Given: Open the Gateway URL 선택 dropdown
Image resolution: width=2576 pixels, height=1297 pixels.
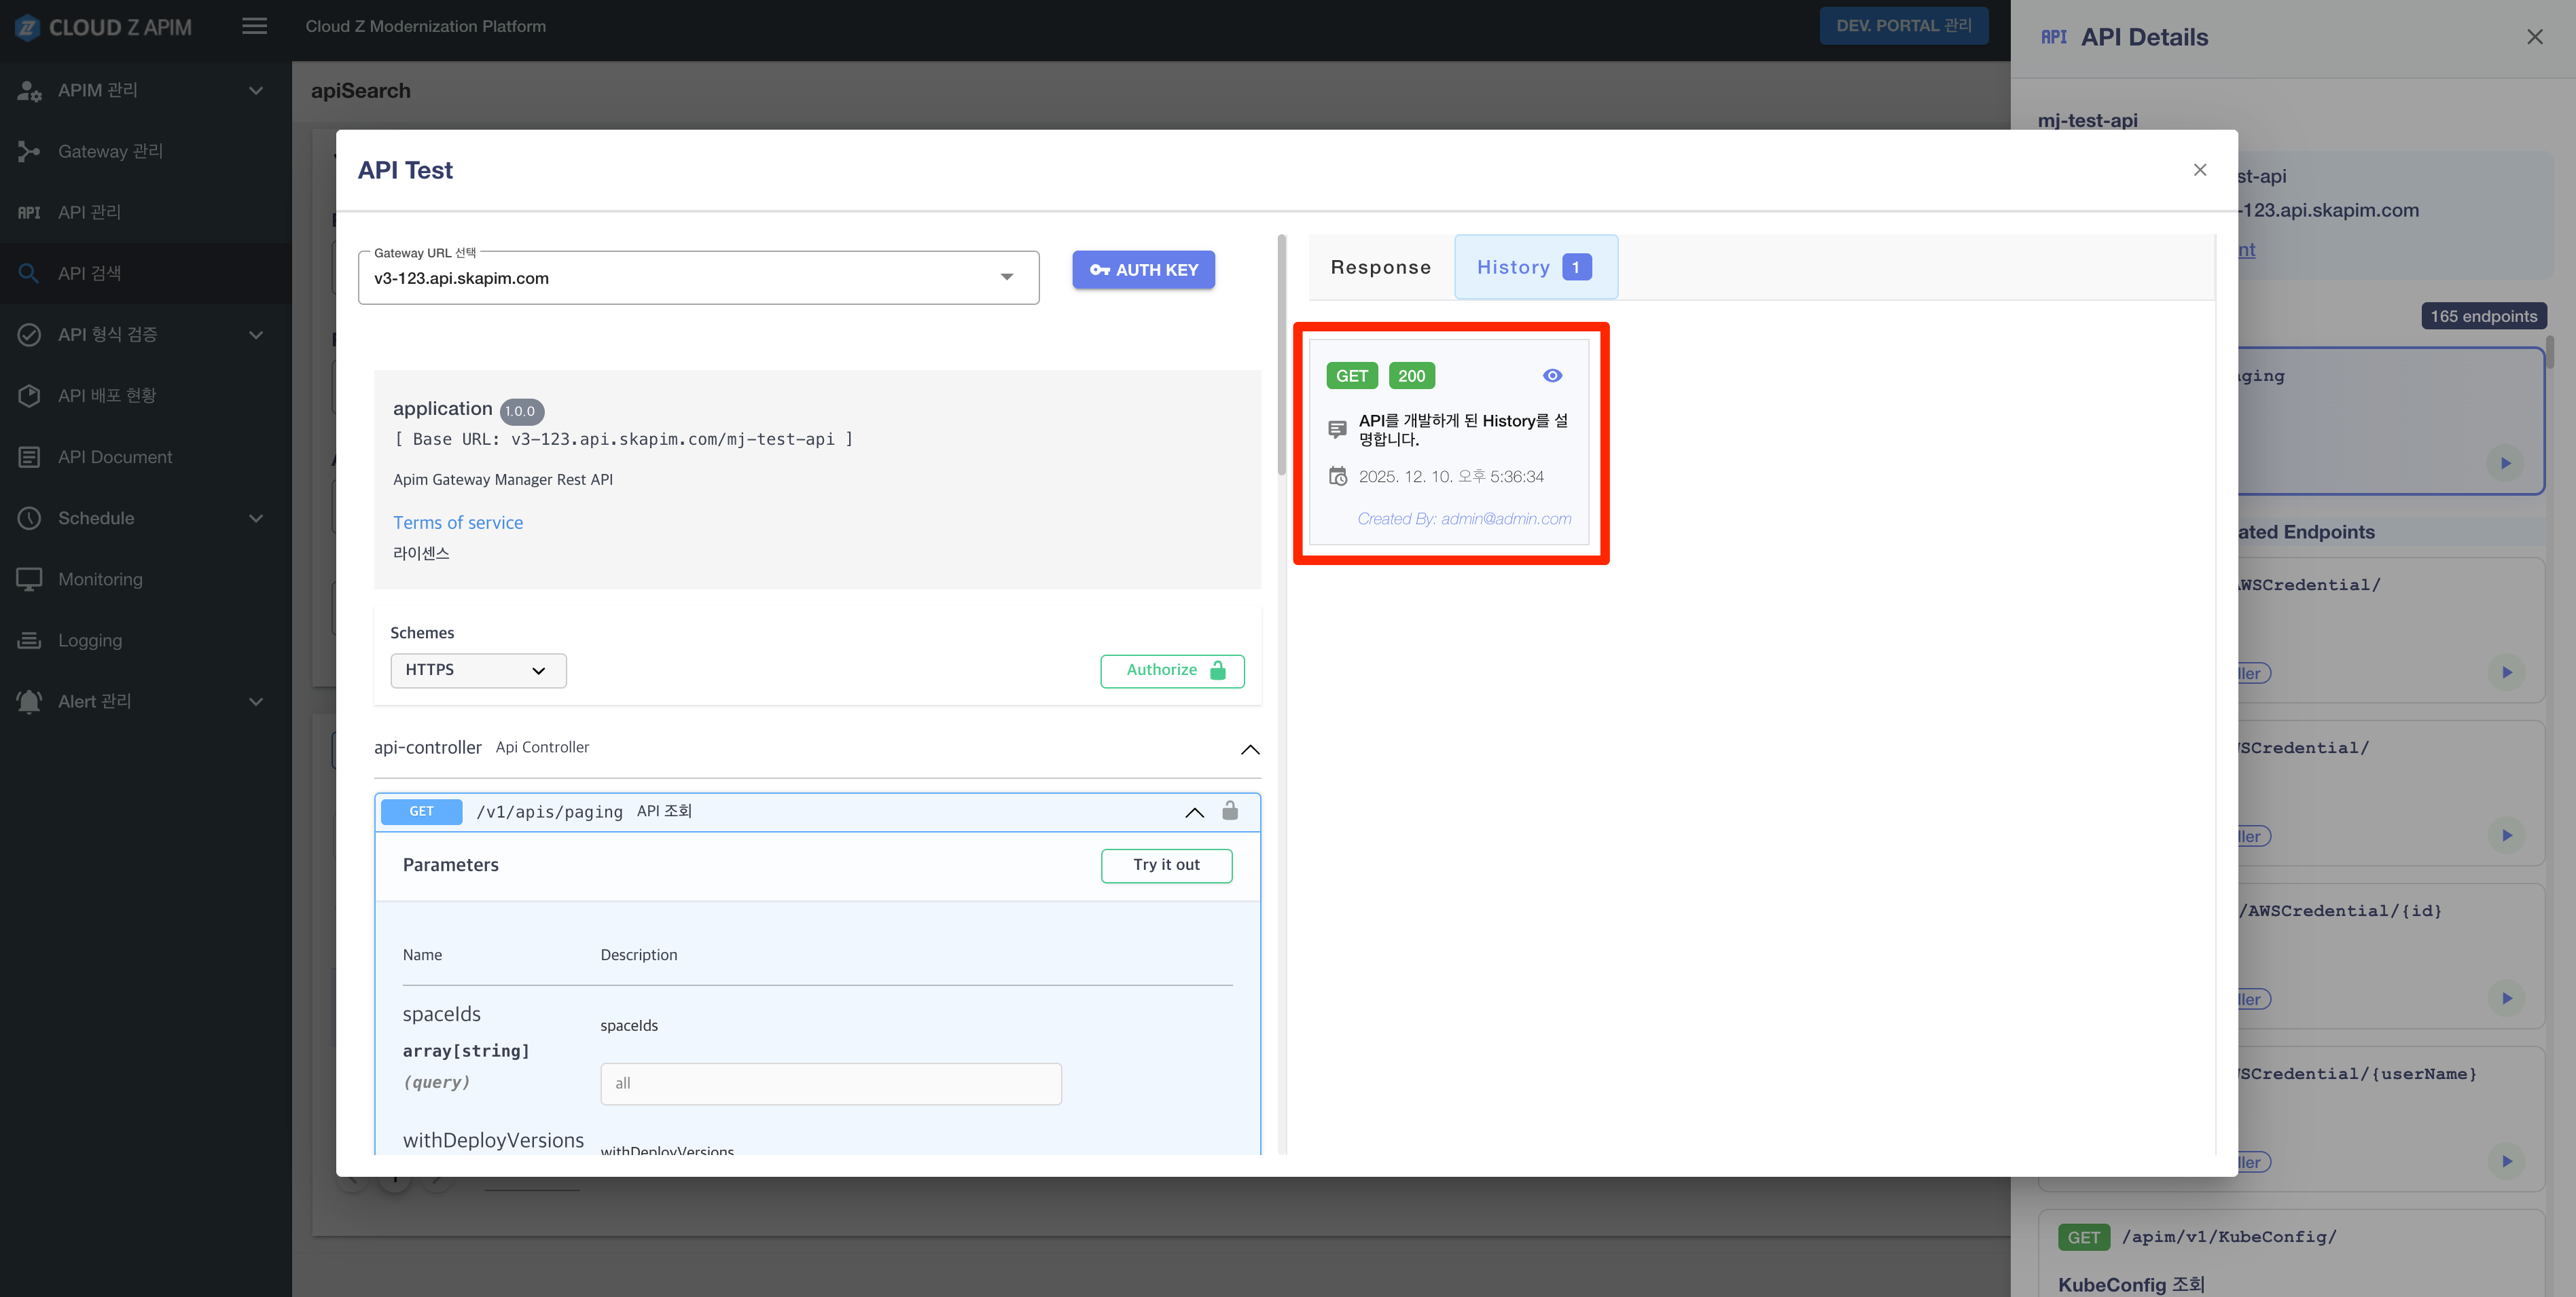Looking at the screenshot, I should (x=698, y=278).
